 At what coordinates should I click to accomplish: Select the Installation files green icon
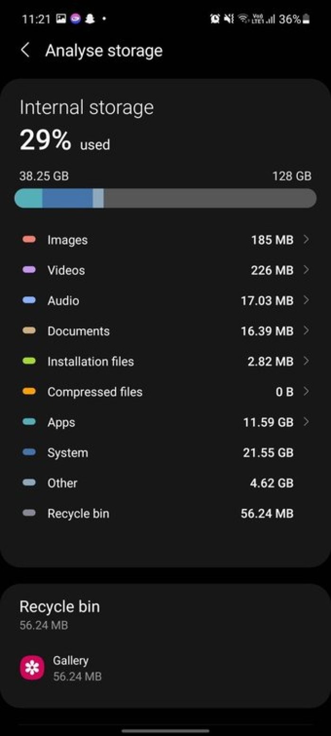coord(28,361)
